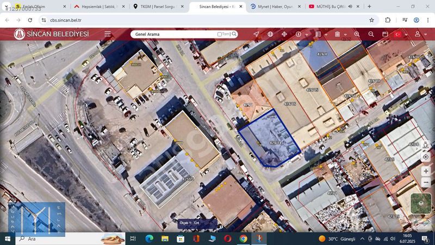The height and width of the screenshot is (245, 435).
Task: Activate the four-arrow pan tool
Action: point(284,34)
